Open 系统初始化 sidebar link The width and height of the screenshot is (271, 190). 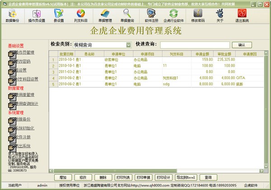click(25, 128)
